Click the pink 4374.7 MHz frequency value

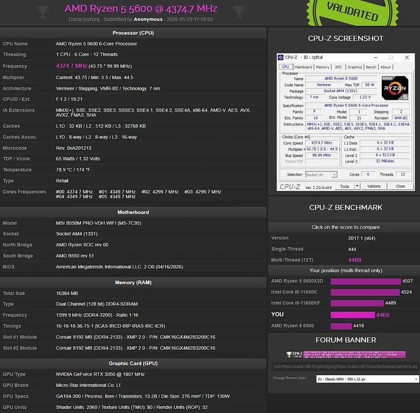coord(71,66)
